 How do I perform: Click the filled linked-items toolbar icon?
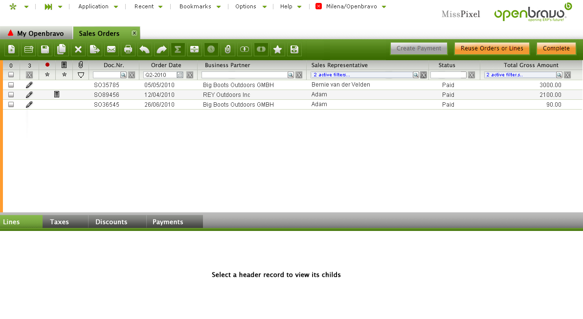point(261,49)
